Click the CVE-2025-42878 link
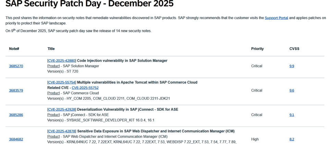 click(x=62, y=131)
